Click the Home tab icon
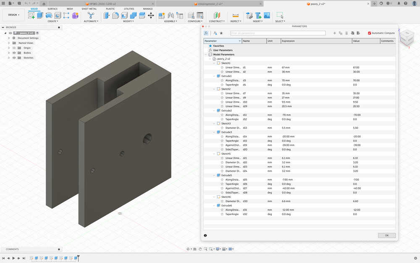The height and width of the screenshot is (263, 420). [x=44, y=4]
